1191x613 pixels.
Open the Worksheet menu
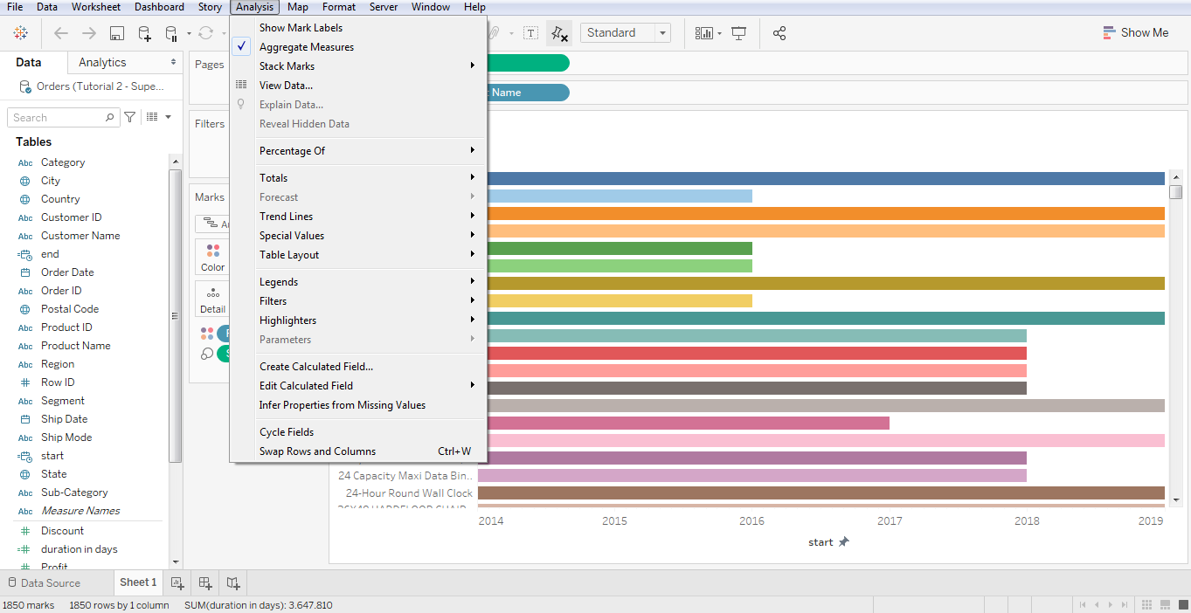pos(96,7)
